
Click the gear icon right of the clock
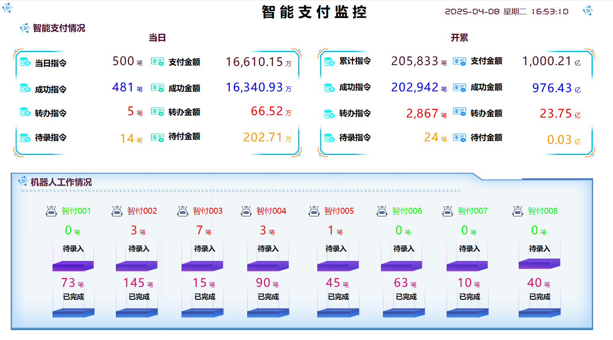point(588,11)
